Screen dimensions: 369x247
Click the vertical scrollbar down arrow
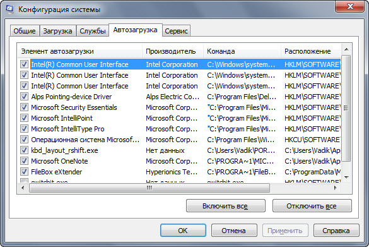(x=346, y=178)
